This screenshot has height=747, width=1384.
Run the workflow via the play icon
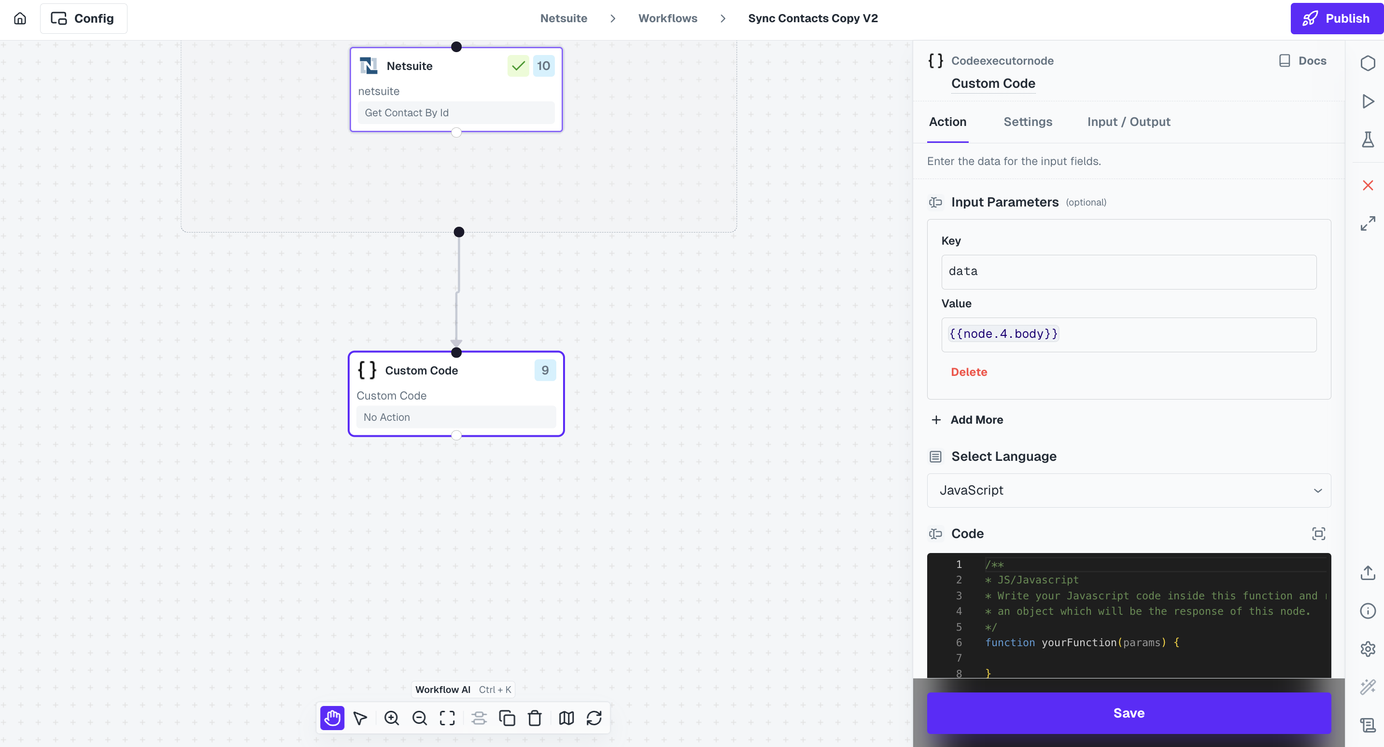click(1369, 101)
